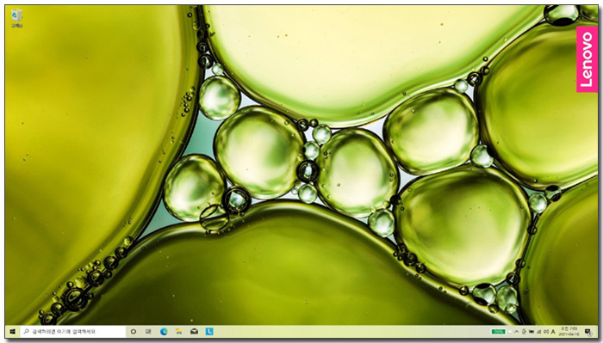The height and width of the screenshot is (343, 603).
Task: Select the Recycle Bin desktop icon
Action: click(16, 18)
